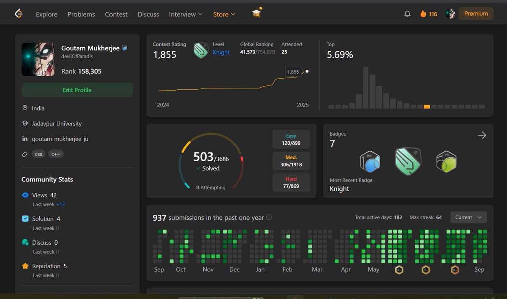This screenshot has height=299, width=507.
Task: Click the July monthly badge hexagon
Action: pos(426,270)
